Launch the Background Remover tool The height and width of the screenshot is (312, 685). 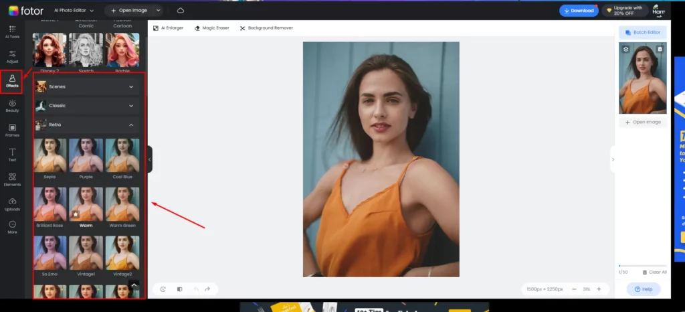(x=266, y=28)
